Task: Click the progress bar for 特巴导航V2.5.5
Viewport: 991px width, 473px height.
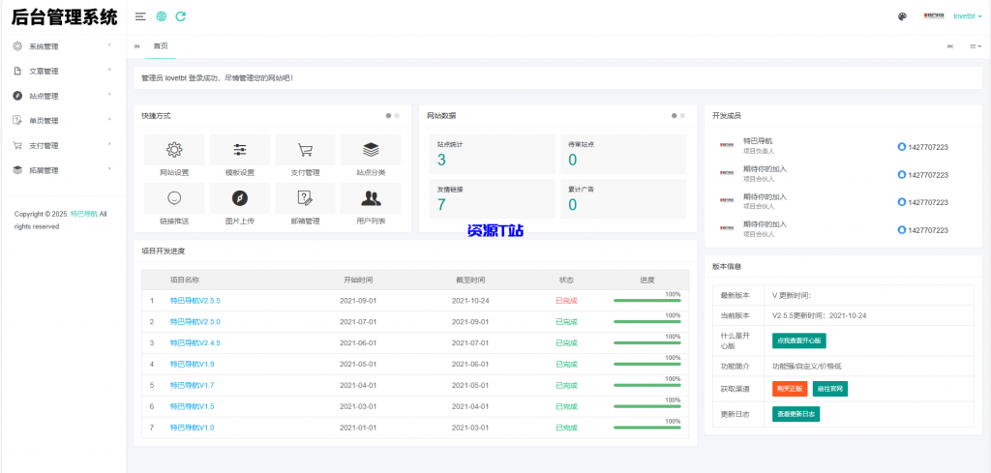Action: coord(647,301)
